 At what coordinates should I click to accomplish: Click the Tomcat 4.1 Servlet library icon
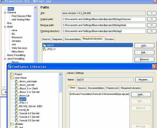(16, 117)
